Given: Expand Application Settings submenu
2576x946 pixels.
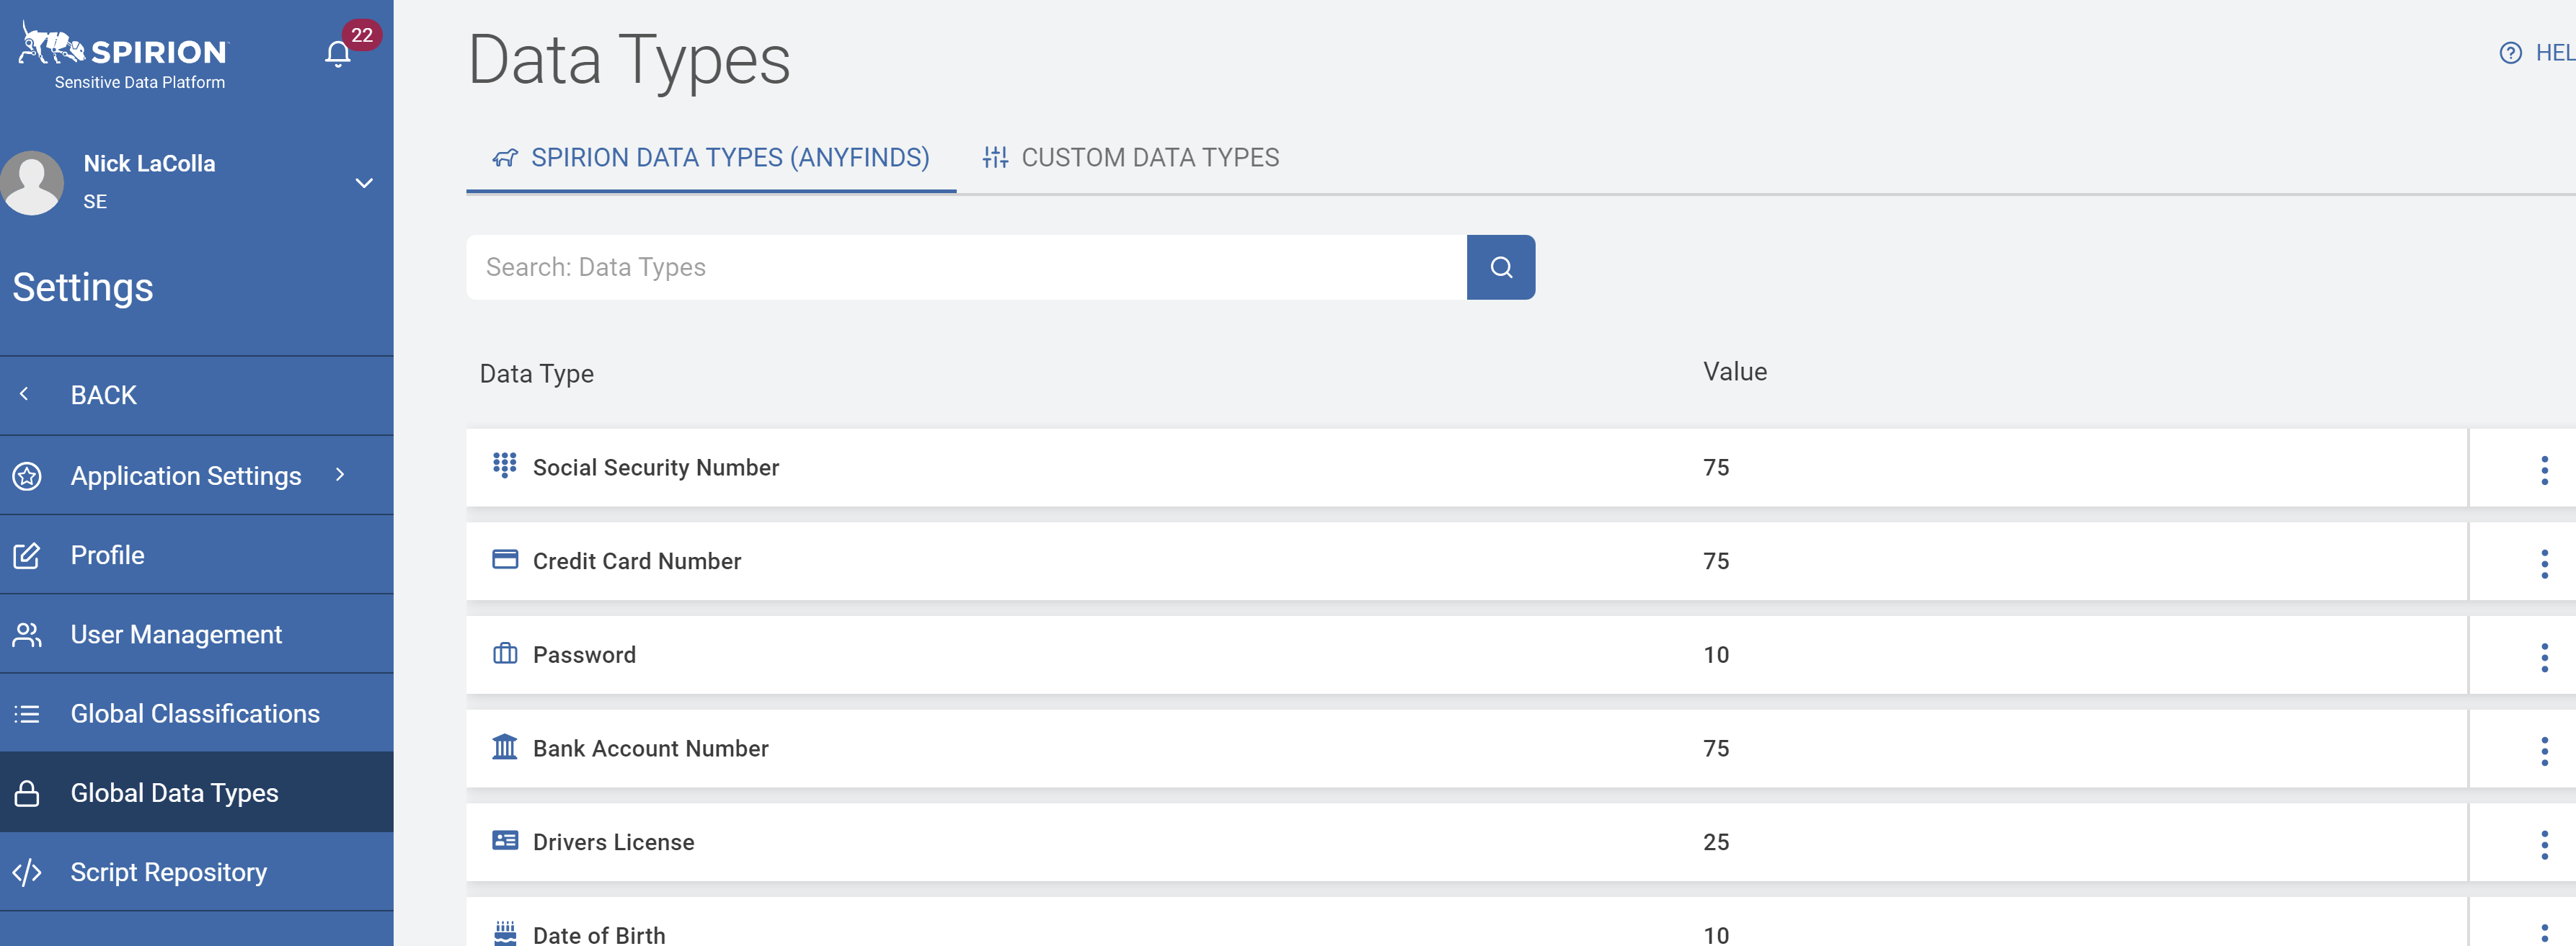Looking at the screenshot, I should (x=340, y=476).
